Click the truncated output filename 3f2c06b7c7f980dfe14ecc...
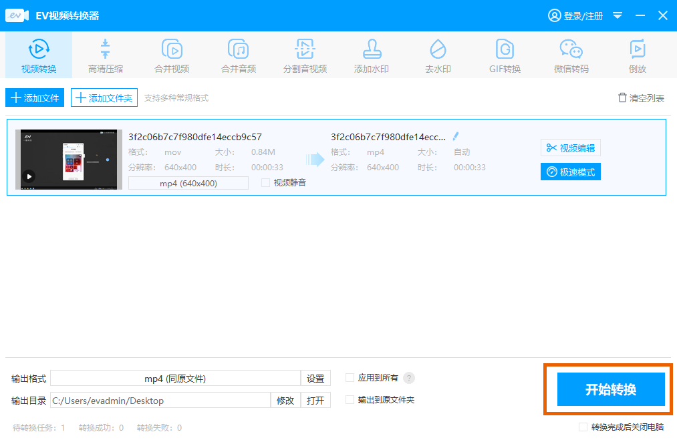 point(388,137)
